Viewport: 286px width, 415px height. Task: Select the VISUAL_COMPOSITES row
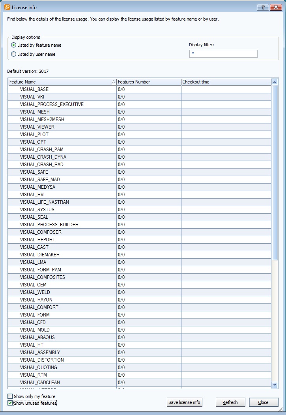(x=140, y=277)
